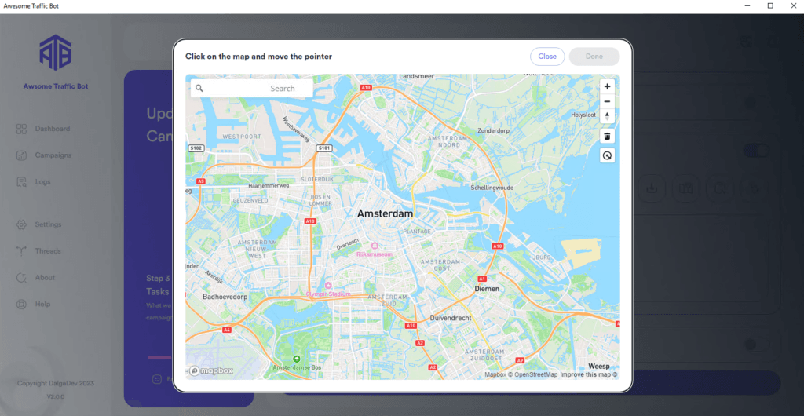Focus the map Search field
804x416 pixels.
pos(252,88)
